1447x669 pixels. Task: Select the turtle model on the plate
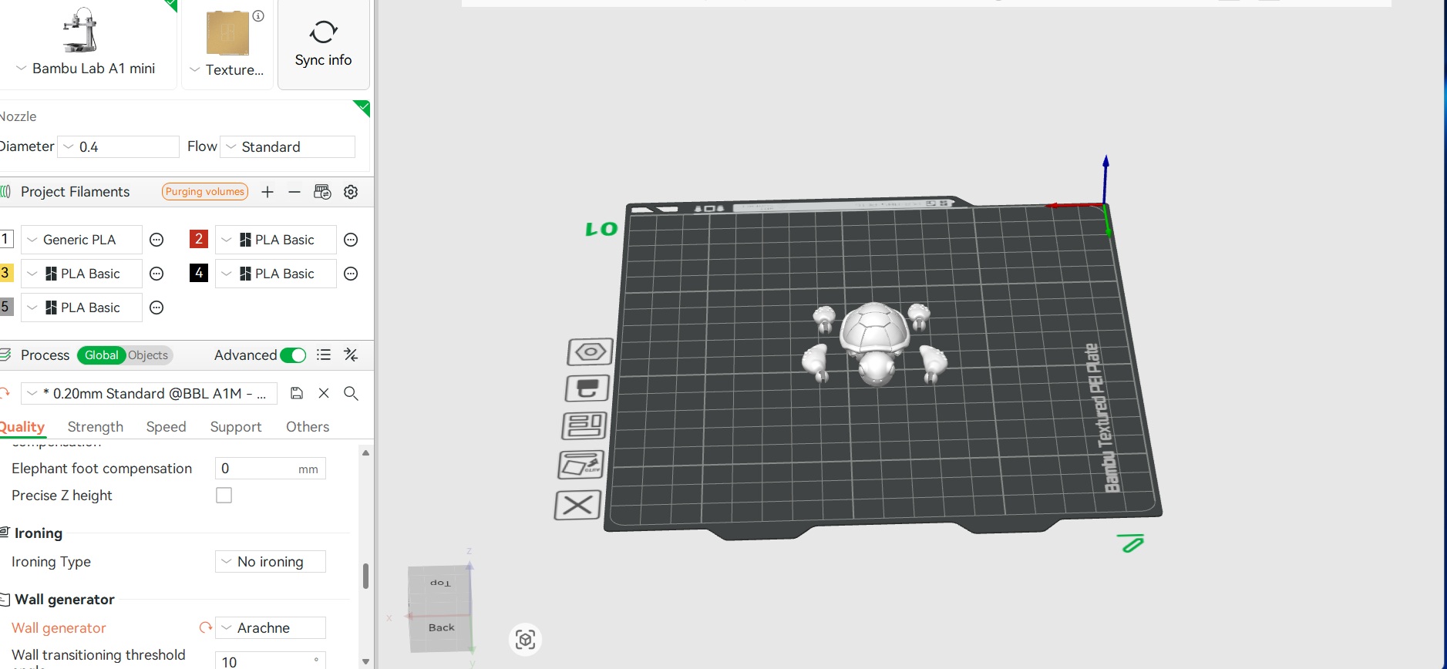[875, 342]
